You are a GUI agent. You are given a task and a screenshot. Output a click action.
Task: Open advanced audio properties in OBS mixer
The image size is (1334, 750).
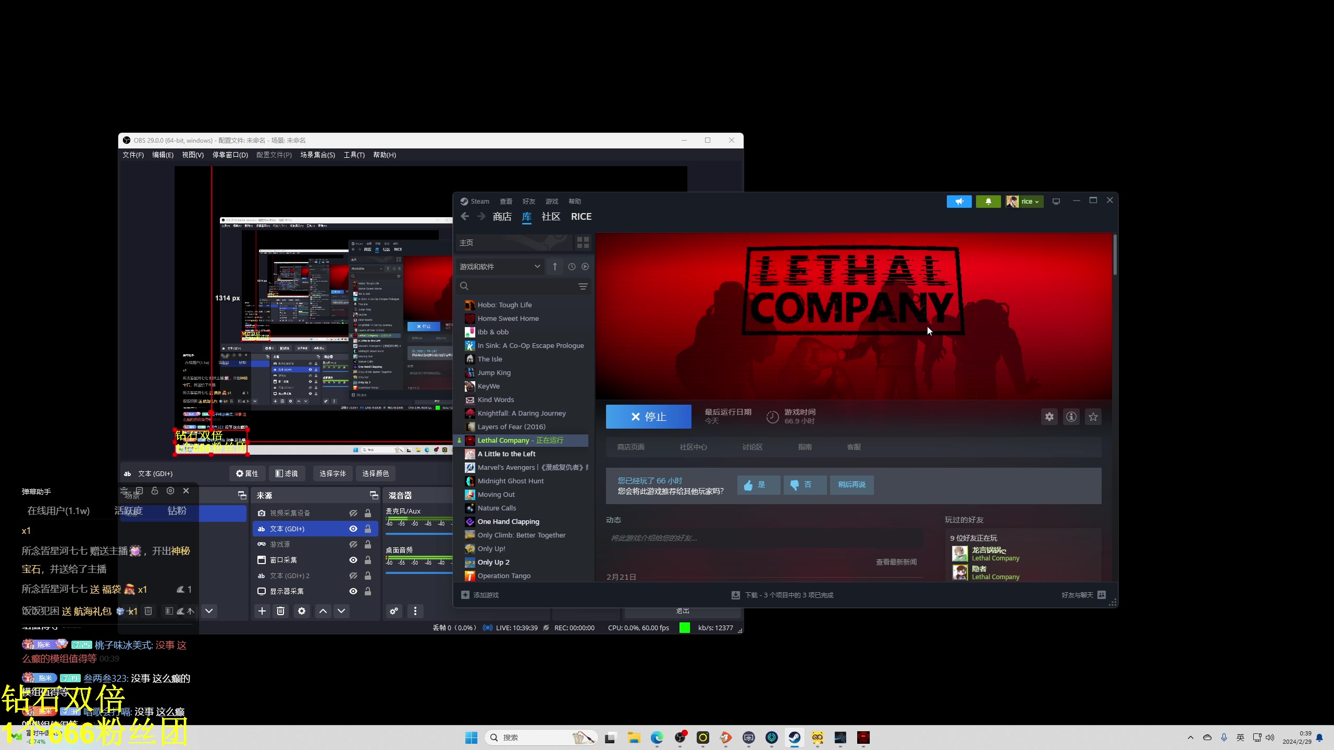click(394, 611)
